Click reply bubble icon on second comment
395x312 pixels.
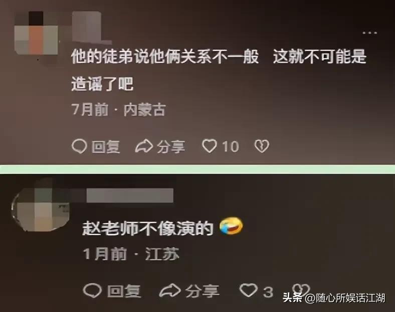click(x=92, y=290)
